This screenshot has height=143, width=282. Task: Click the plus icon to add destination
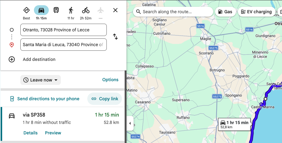pyautogui.click(x=12, y=59)
